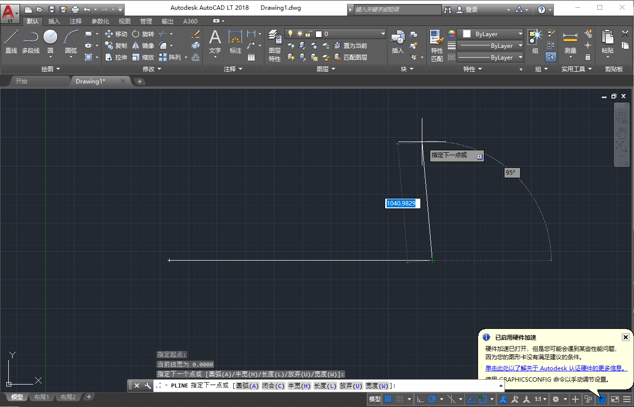Screen dimensions: 634x407
Task: Switch to the 布局1 layout tab
Action: click(x=42, y=397)
